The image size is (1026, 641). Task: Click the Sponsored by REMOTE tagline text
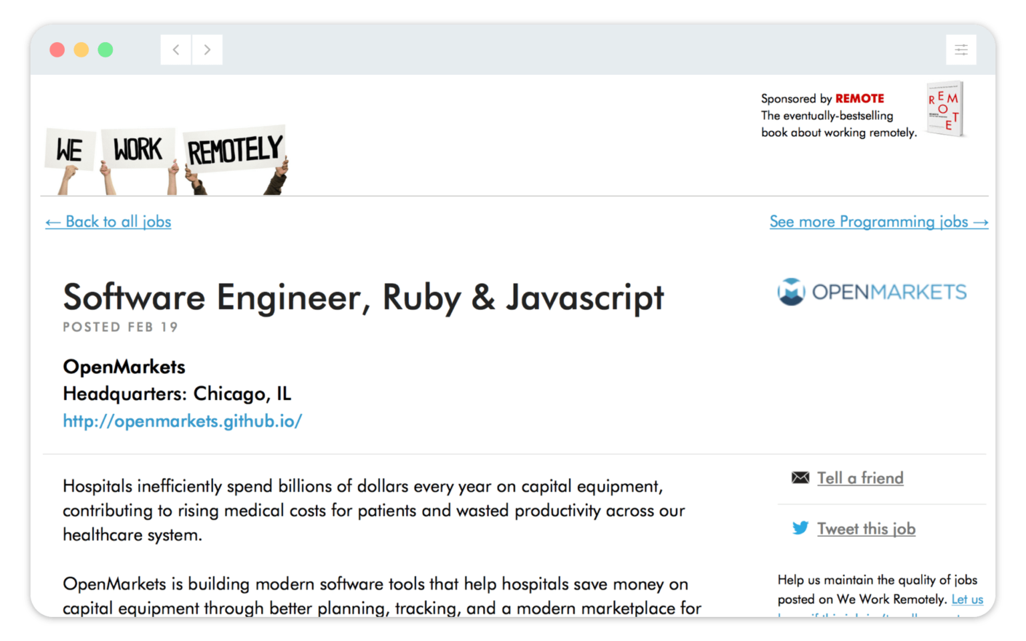click(x=826, y=124)
